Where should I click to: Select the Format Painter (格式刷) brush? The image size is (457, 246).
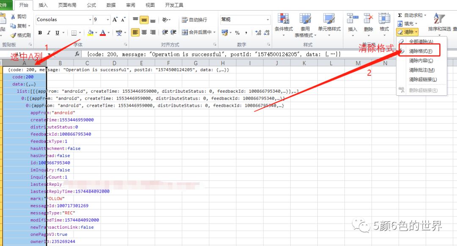[x=20, y=35]
